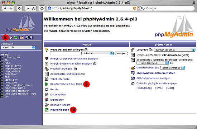Click Benutzertabellen neu laden link

point(66,84)
